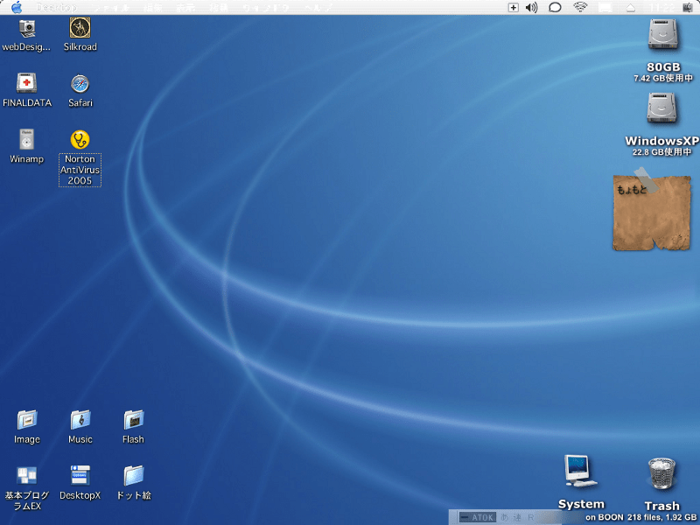The image size is (700, 525).
Task: Open the Apple menu
Action: [16, 7]
